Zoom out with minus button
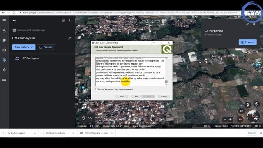The height and width of the screenshot is (148, 263). click(x=225, y=119)
